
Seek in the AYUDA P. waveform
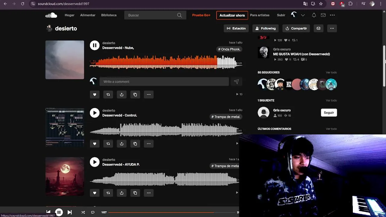point(164,179)
